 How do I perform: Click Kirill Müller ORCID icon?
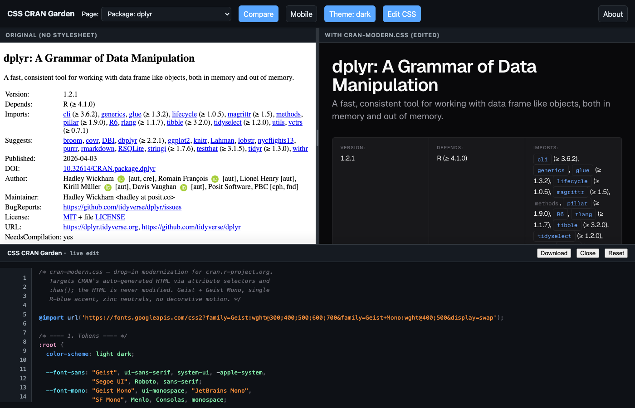[108, 187]
